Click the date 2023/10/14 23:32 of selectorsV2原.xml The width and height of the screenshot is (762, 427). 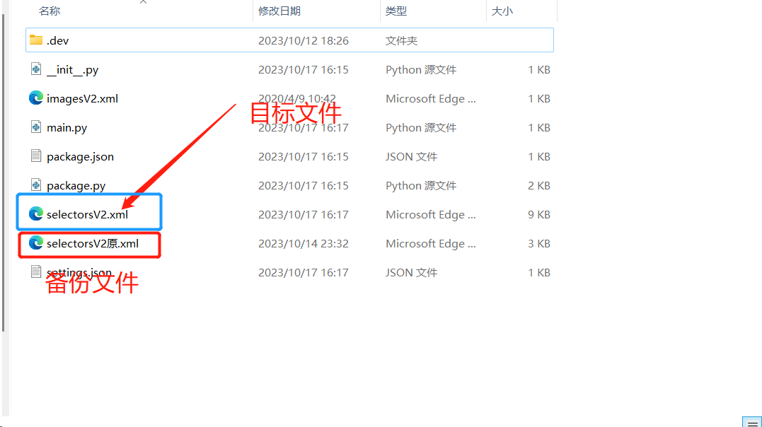pos(304,243)
